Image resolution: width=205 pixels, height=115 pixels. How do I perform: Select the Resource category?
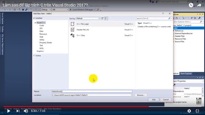coord(43,34)
